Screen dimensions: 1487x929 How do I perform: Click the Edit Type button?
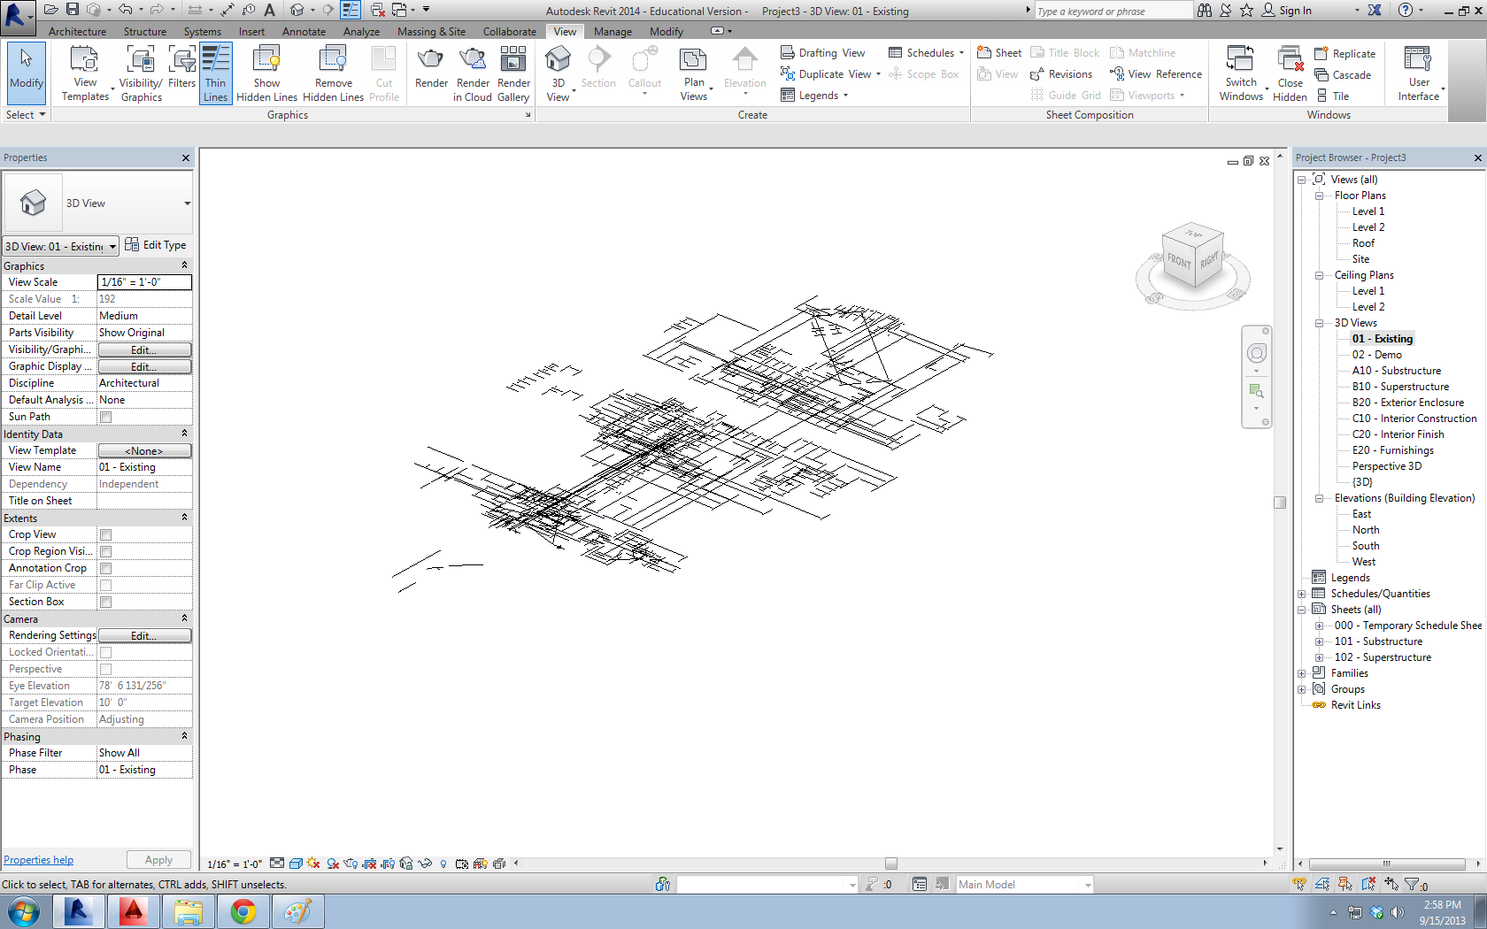pos(156,245)
